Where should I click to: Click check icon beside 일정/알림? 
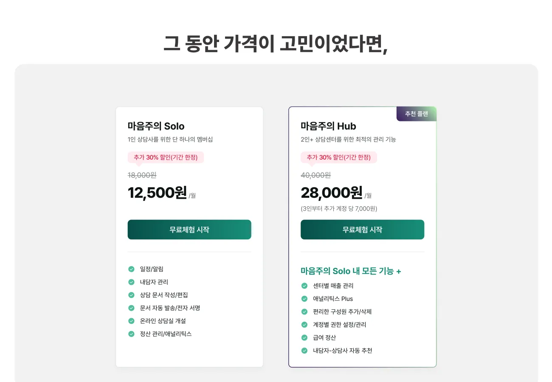pyautogui.click(x=132, y=269)
